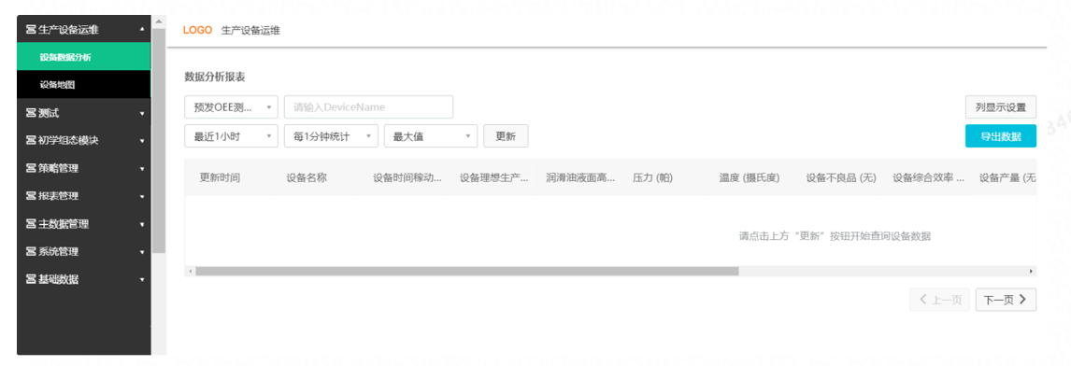Open the 预发OEE测 product dropdown
1071x366 pixels.
click(231, 107)
